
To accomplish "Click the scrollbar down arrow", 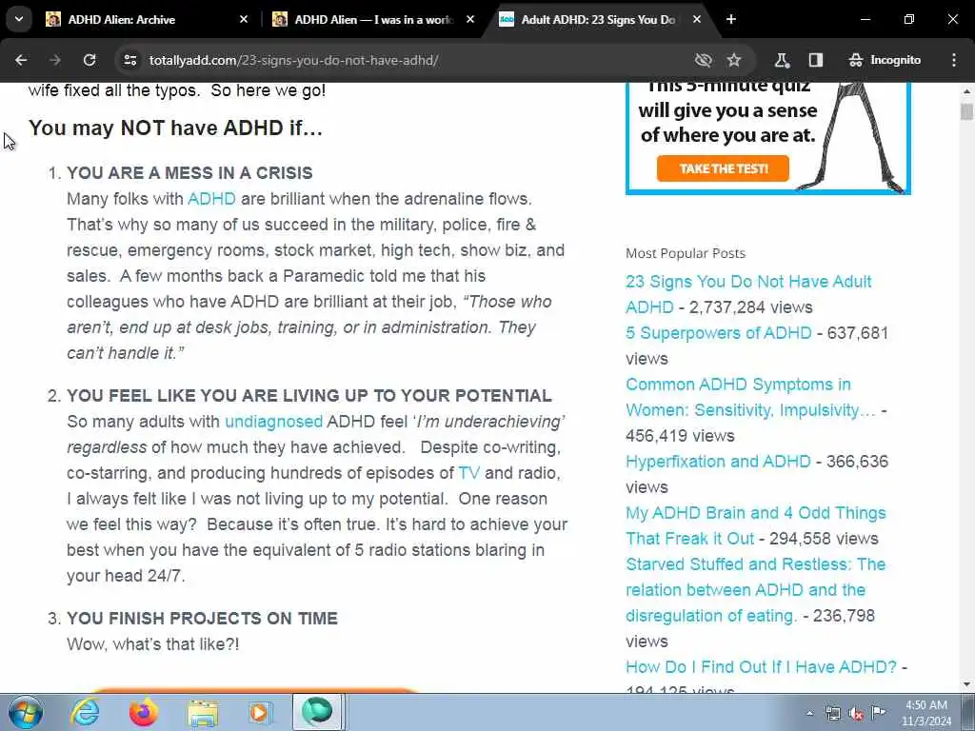I will 966,684.
